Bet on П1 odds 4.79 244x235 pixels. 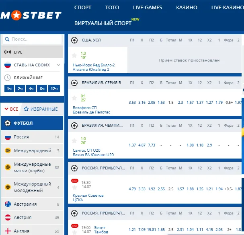pos(132,189)
